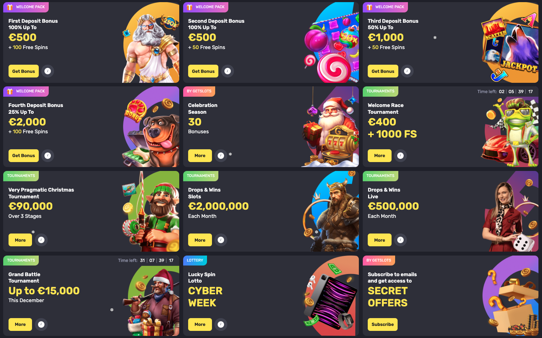This screenshot has width=542, height=338.
Task: Subscribe to secret offers emails
Action: coord(383,324)
